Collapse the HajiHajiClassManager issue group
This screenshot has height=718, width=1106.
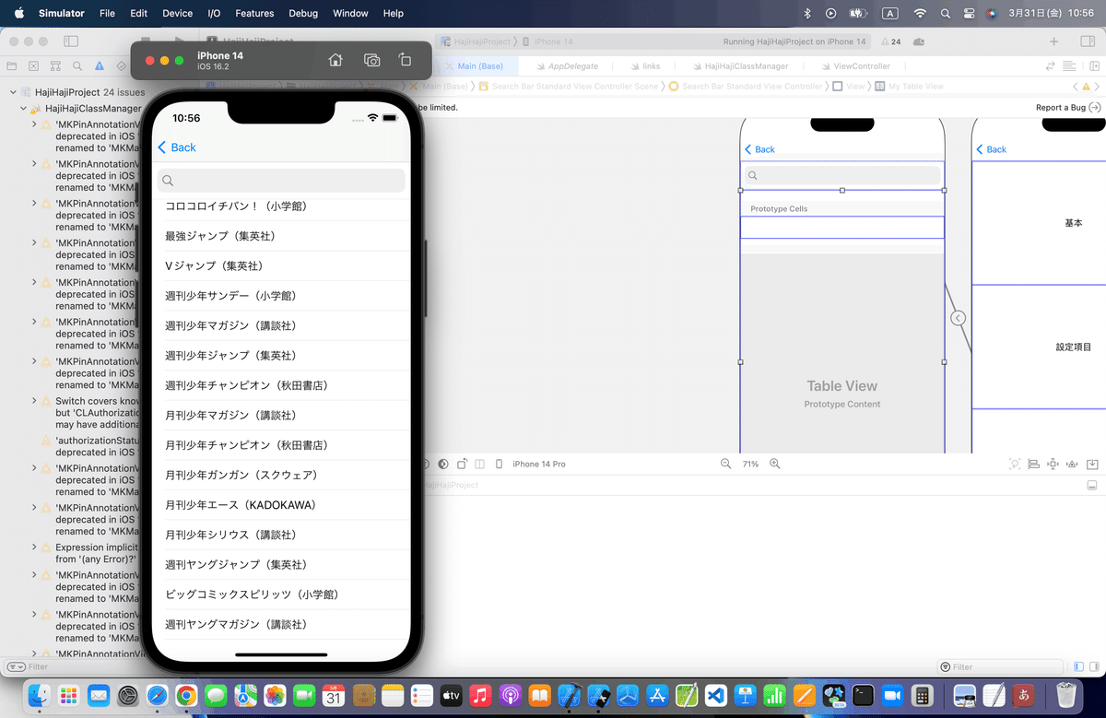(x=23, y=108)
